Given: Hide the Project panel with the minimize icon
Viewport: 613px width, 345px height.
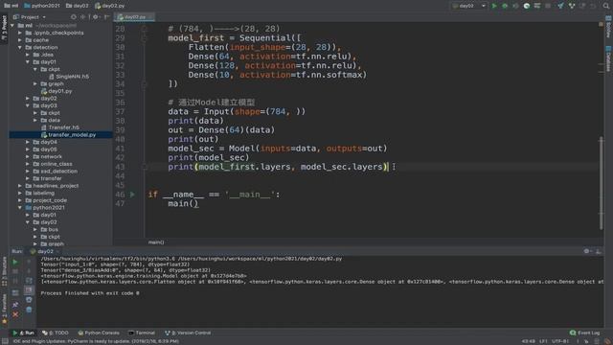Looking at the screenshot, I should (x=106, y=17).
